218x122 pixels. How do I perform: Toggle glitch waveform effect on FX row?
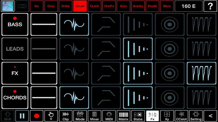[x=74, y=73]
